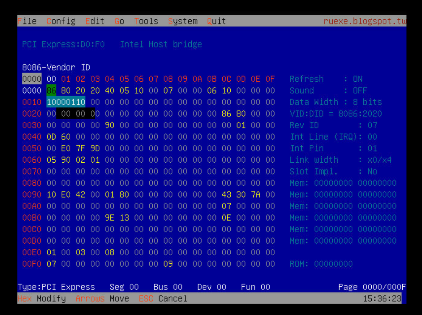Select byte 60 in row 0040

(x=66, y=137)
